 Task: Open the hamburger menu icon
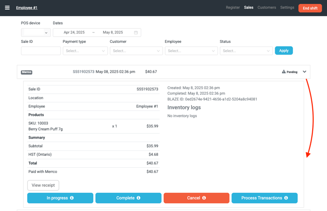click(x=7, y=8)
